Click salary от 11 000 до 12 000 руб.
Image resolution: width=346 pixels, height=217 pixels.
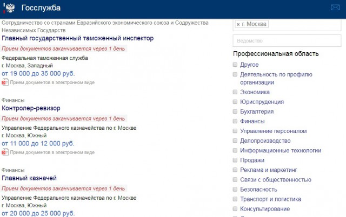point(38,144)
